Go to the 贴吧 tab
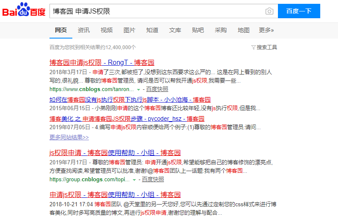Screen dimensions: 338x216 198,30
